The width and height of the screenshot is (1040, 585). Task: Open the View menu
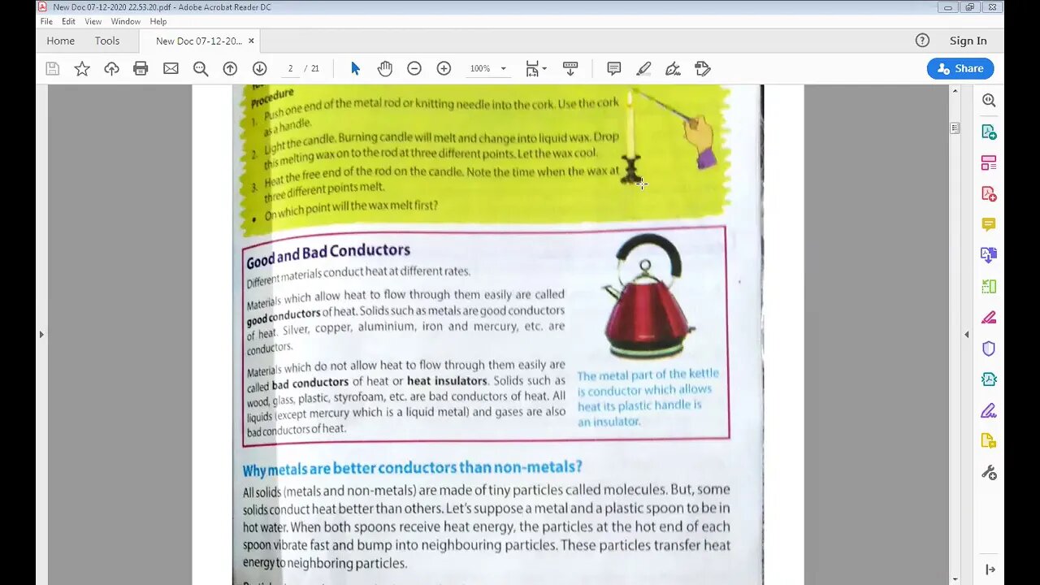pos(93,21)
